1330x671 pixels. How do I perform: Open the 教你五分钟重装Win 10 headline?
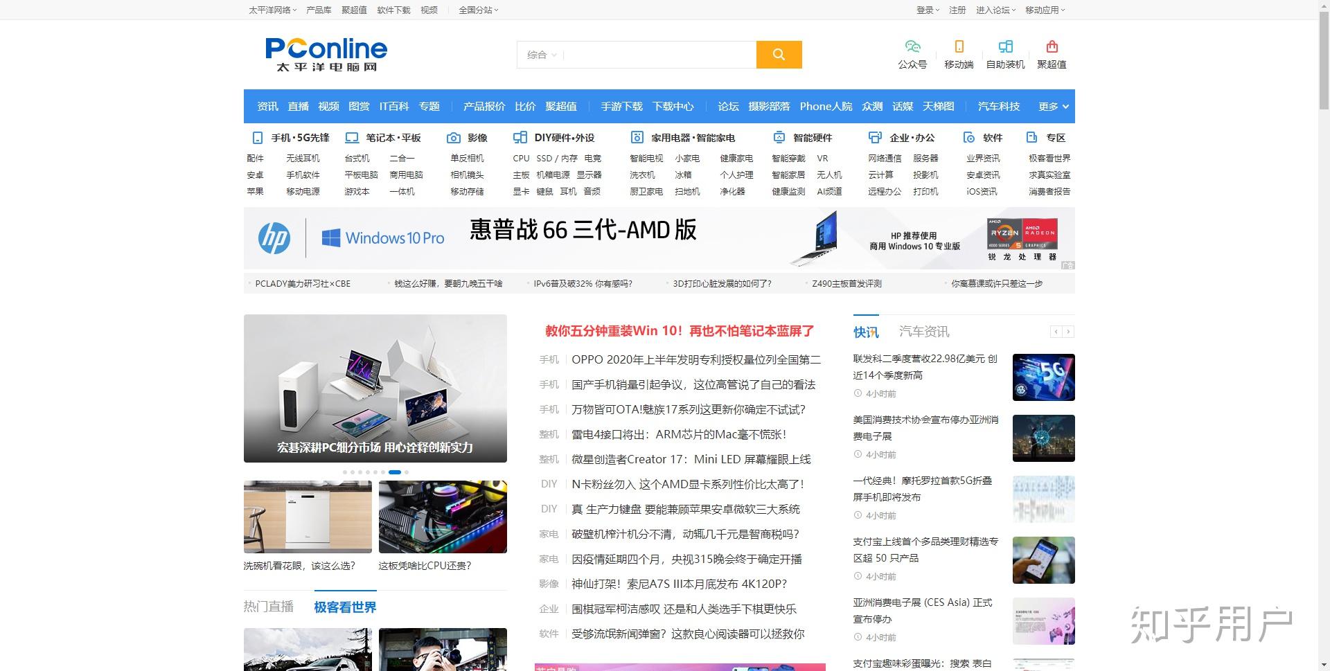[x=680, y=331]
